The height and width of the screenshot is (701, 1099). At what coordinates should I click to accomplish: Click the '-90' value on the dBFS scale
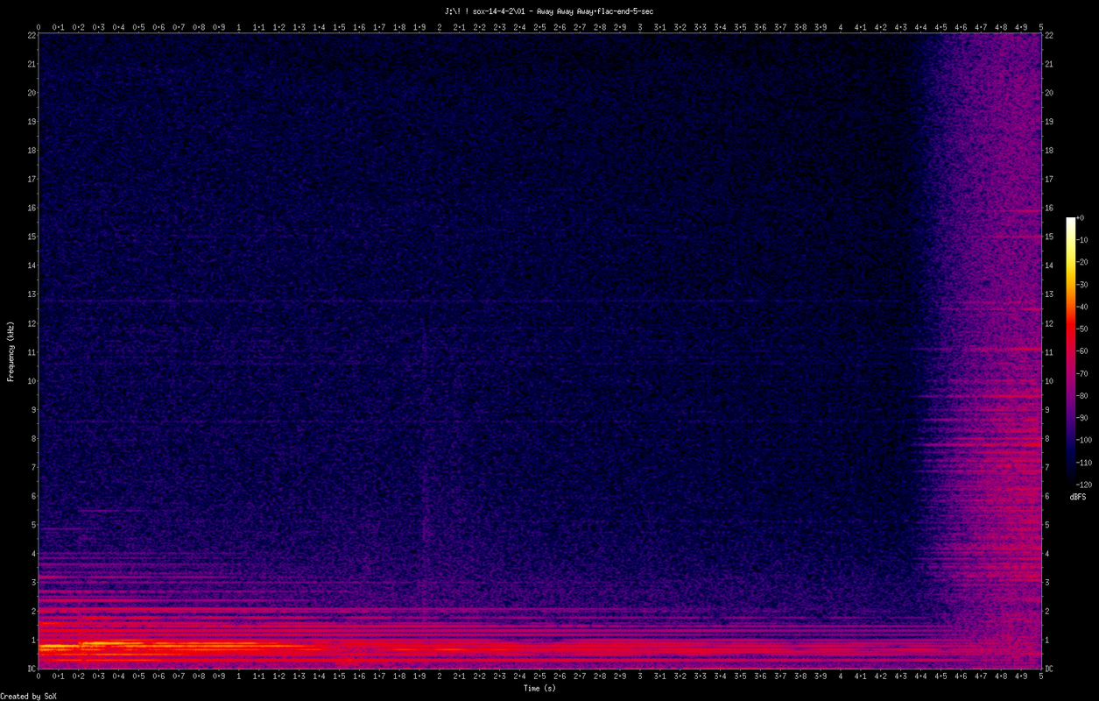[1081, 418]
